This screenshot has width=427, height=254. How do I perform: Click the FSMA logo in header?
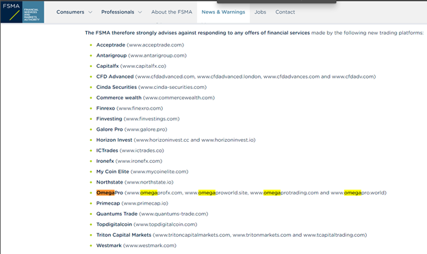pyautogui.click(x=23, y=12)
